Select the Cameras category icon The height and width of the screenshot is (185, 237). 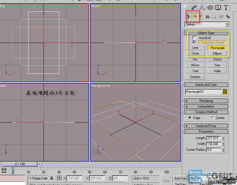coord(208,17)
